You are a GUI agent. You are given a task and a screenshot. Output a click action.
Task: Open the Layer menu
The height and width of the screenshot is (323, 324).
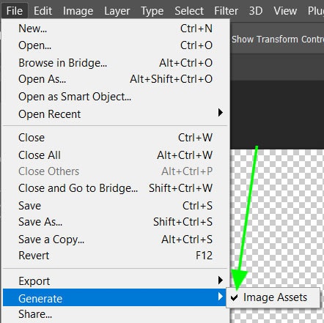117,11
